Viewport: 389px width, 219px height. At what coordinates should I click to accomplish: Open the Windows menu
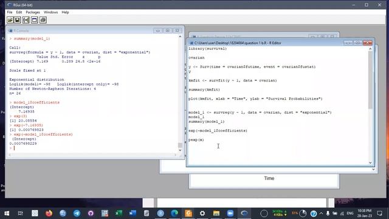[x=50, y=12]
